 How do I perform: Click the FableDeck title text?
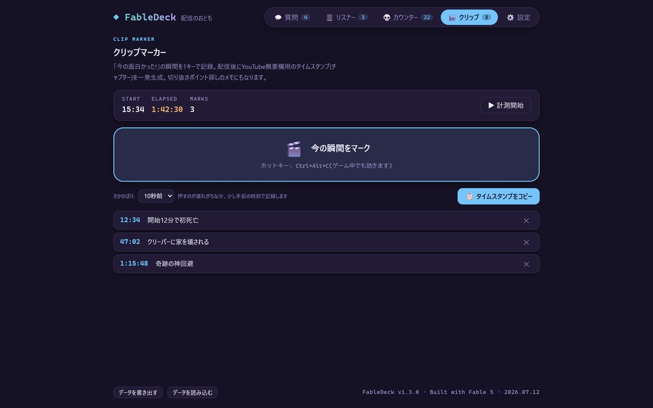click(x=150, y=17)
